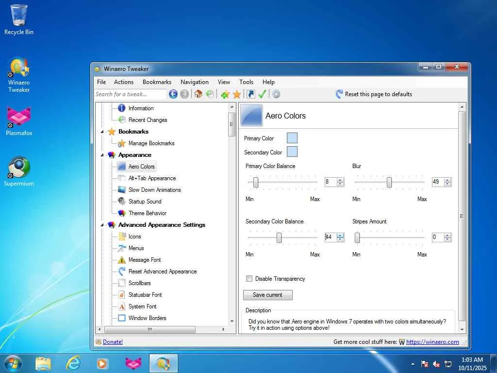Open settings via the gear icon

tap(276, 94)
